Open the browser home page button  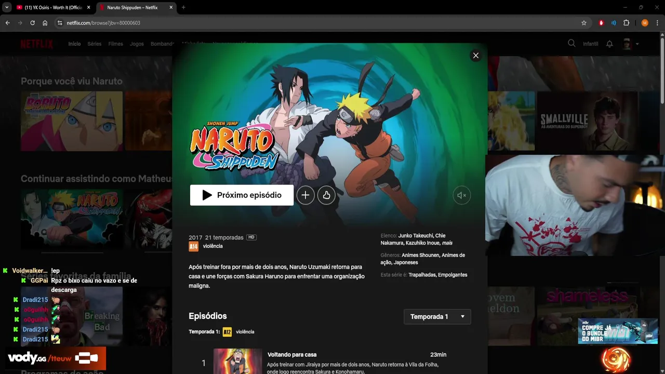tap(45, 23)
